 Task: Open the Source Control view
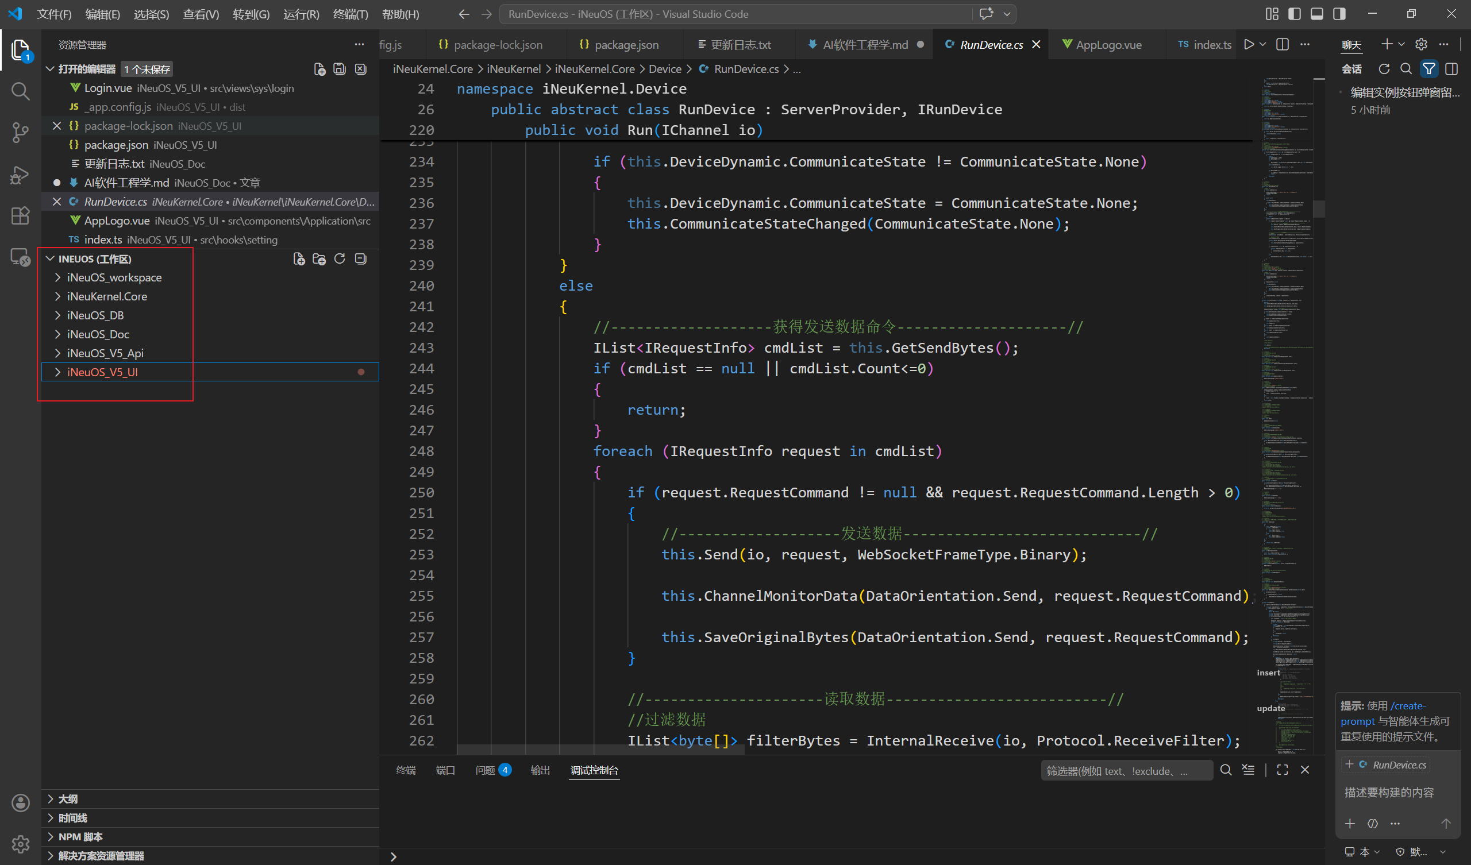click(21, 133)
